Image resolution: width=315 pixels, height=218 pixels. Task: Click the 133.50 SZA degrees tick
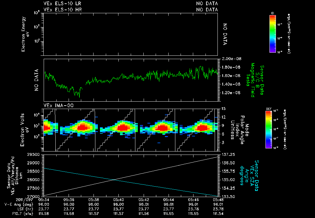pyautogui.click(x=229, y=196)
